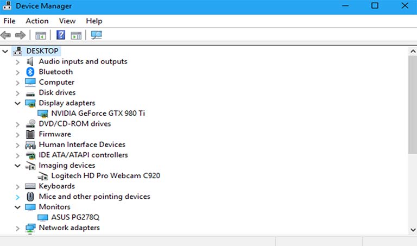Close the Device Manager window

(405, 5)
